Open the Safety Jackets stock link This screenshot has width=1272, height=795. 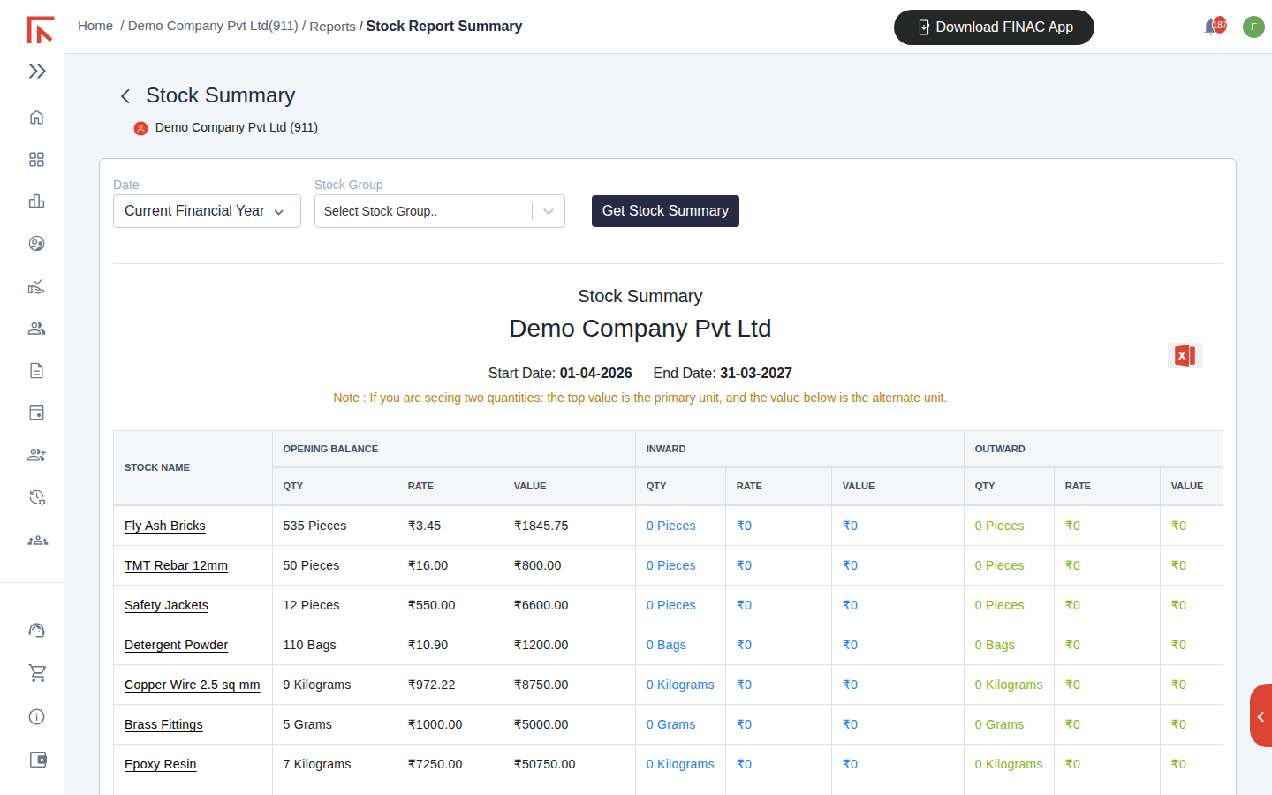(x=166, y=605)
